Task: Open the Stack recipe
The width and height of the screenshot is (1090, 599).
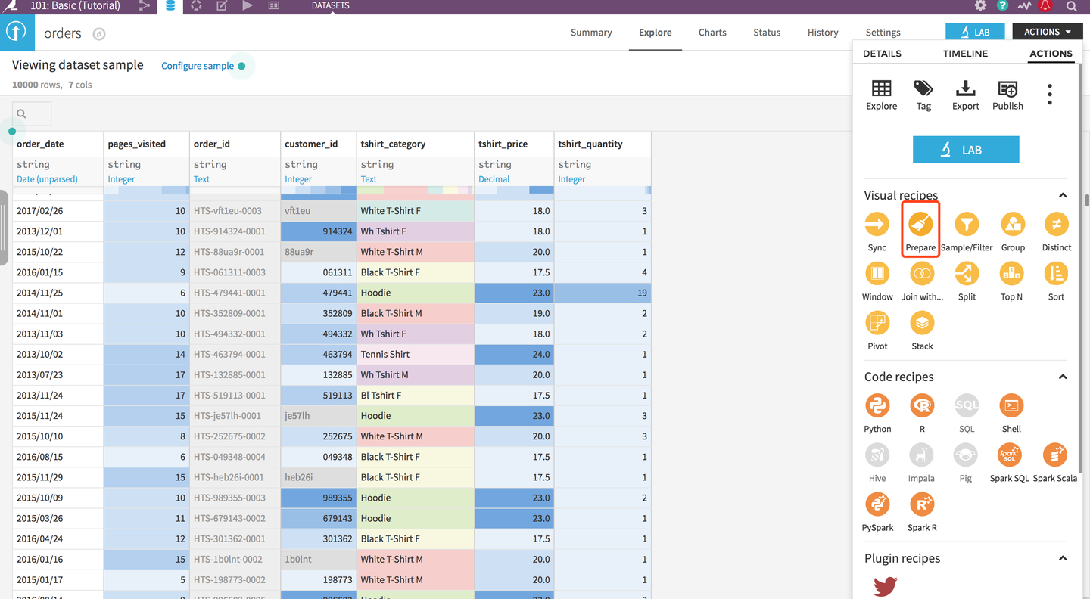Action: pos(922,323)
